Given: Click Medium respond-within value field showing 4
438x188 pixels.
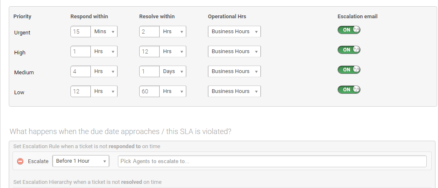Looking at the screenshot, I should pyautogui.click(x=81, y=71).
